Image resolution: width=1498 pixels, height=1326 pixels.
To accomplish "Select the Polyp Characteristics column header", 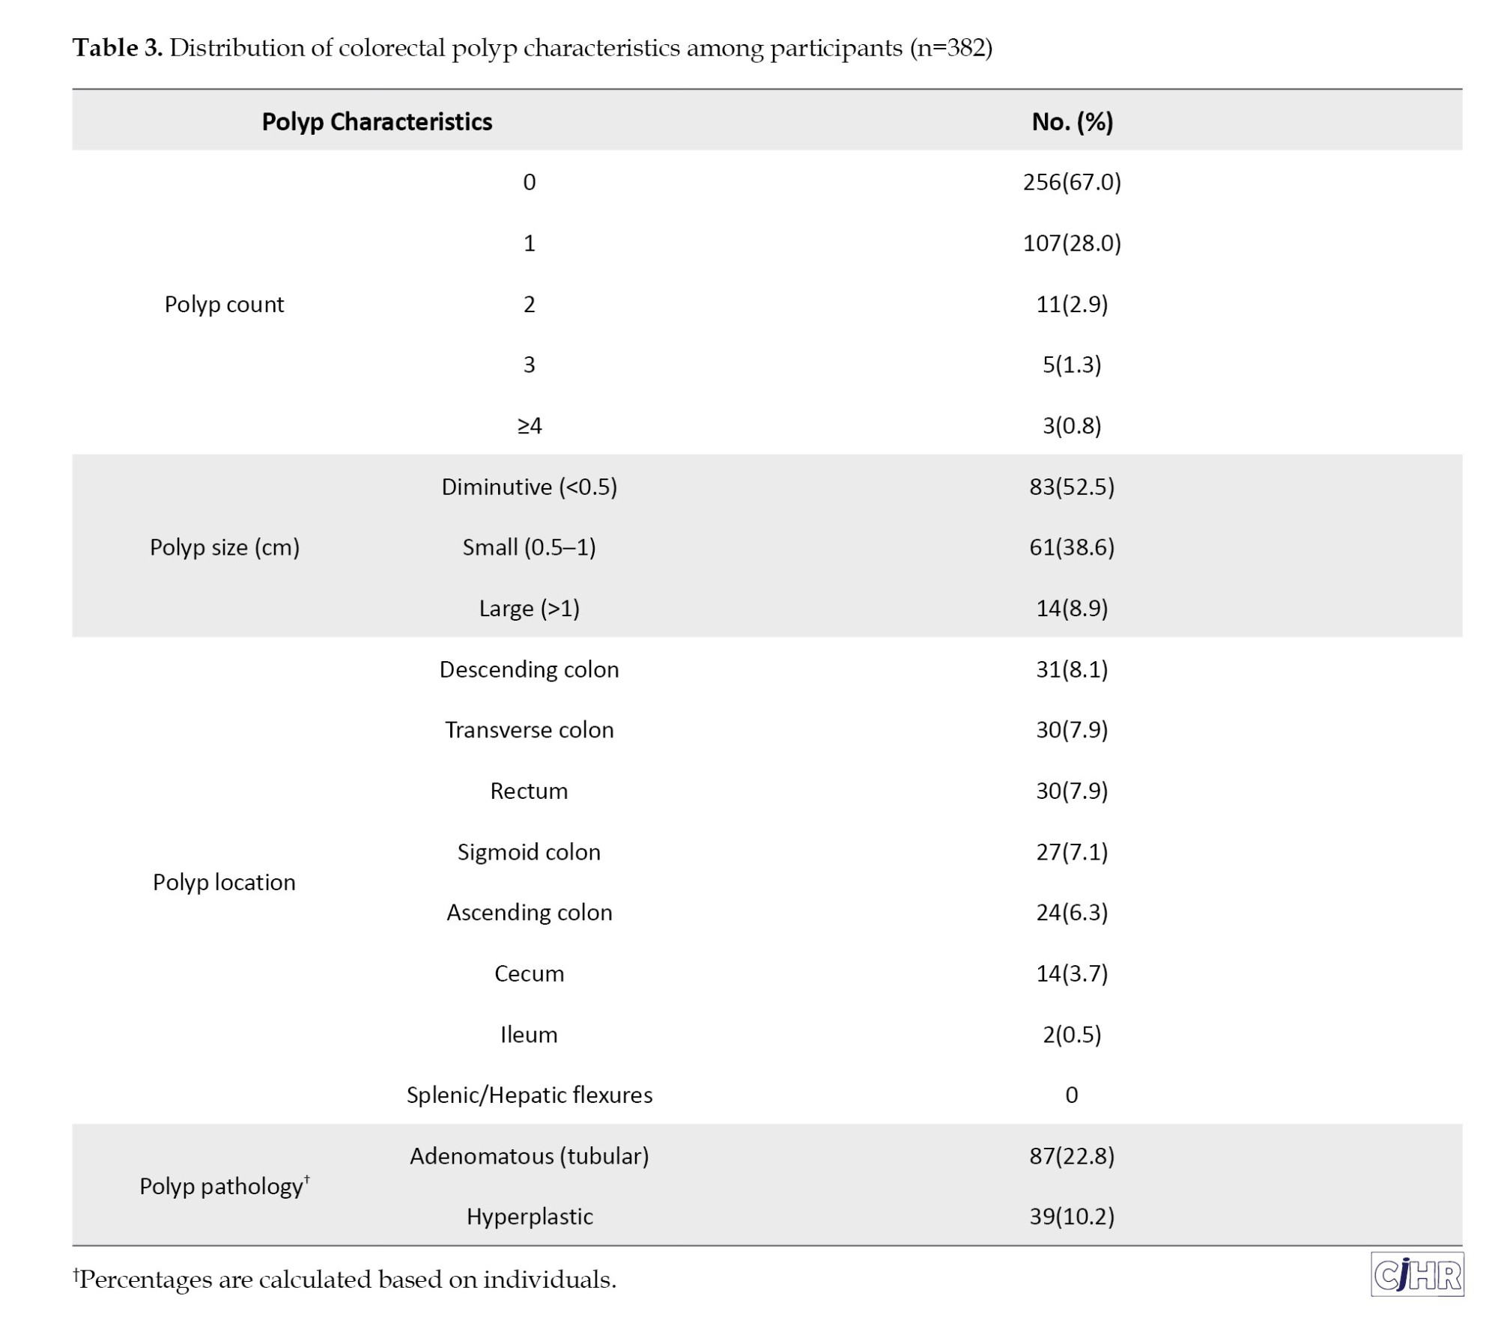I will pos(377,121).
